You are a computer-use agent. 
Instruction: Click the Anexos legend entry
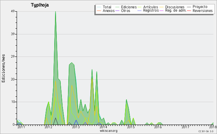(x=106, y=11)
